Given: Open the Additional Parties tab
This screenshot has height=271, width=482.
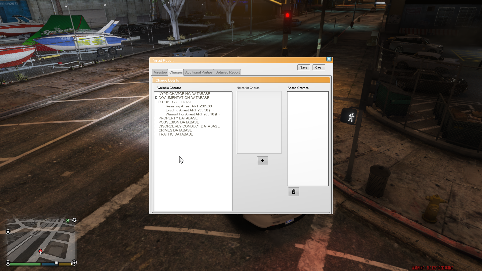Looking at the screenshot, I should (199, 72).
